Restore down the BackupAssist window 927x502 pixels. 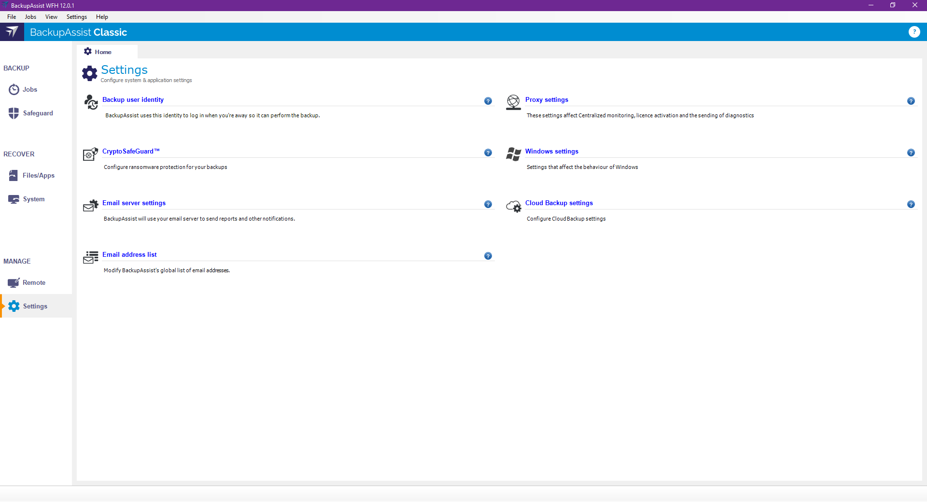coord(893,5)
